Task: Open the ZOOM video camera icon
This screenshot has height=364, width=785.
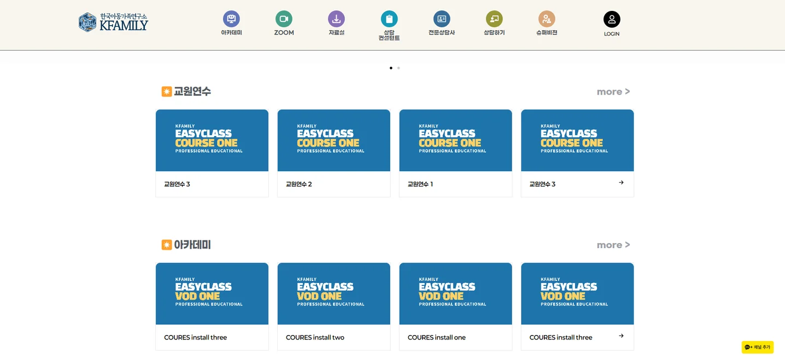Action: 284,19
